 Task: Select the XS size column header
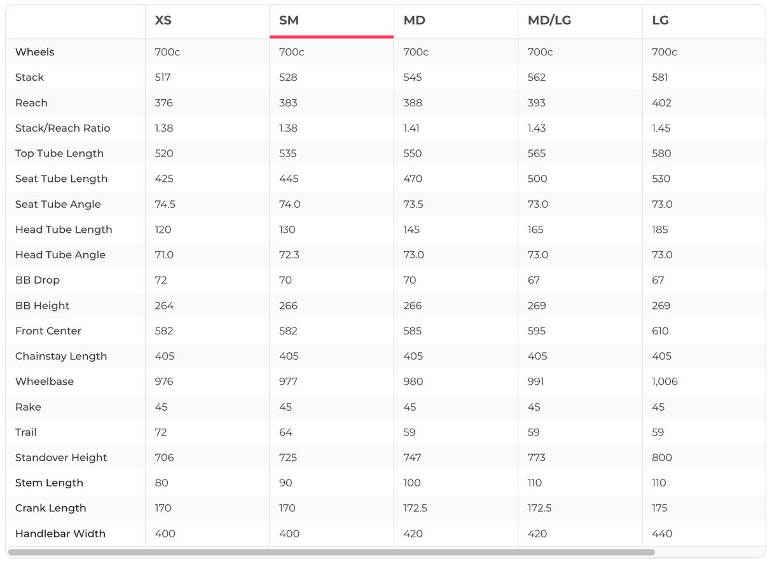(163, 20)
